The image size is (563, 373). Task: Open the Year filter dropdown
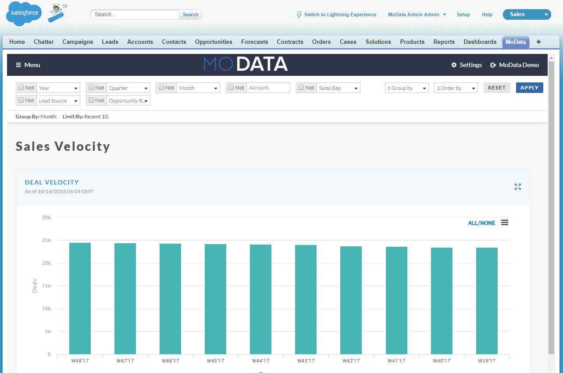tap(58, 88)
